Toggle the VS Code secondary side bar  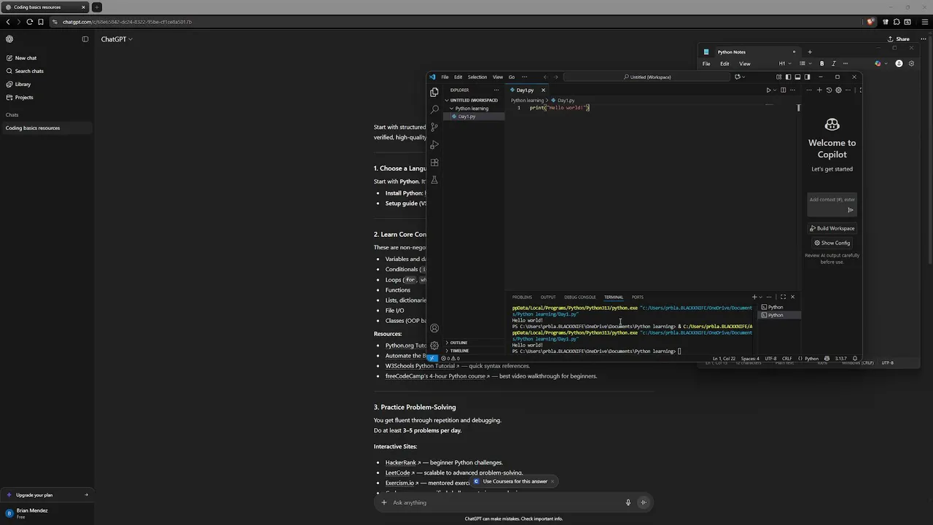pos(807,77)
